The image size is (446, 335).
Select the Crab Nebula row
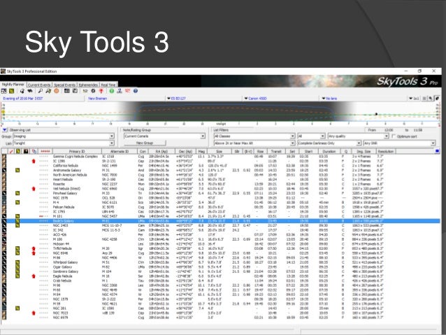point(220,280)
